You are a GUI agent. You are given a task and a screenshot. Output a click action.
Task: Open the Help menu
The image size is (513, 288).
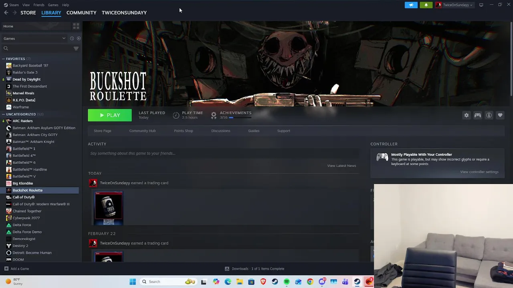[65, 5]
